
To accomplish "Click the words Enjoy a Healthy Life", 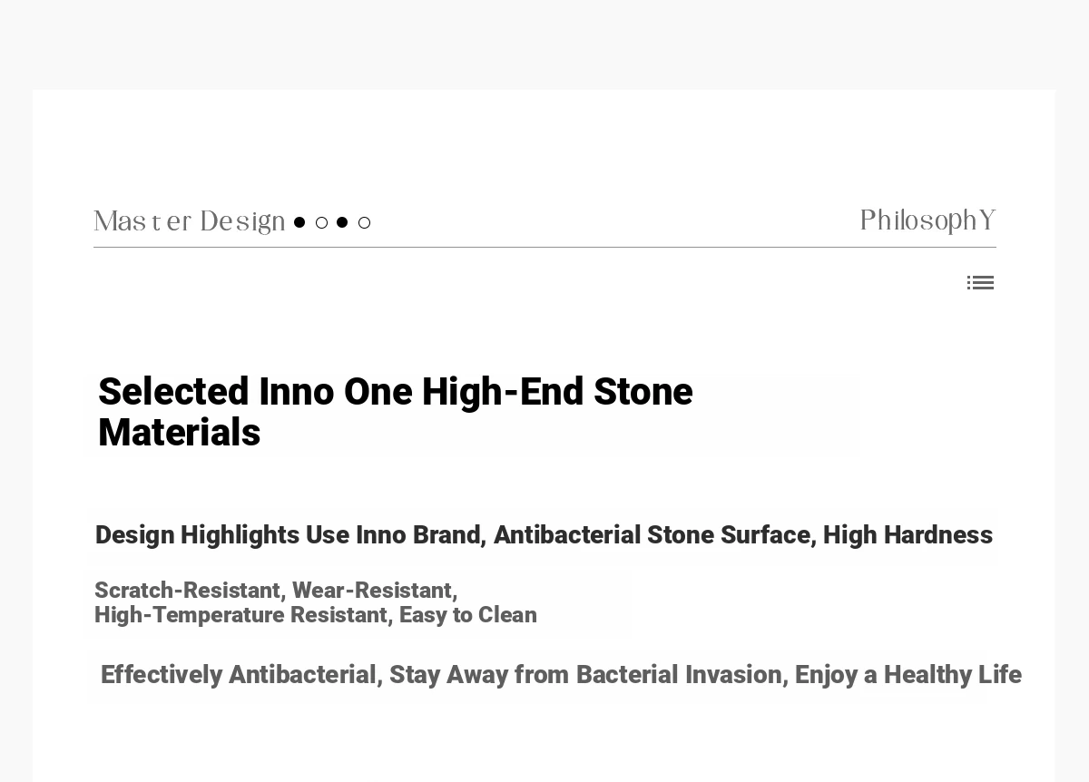I will click(908, 675).
